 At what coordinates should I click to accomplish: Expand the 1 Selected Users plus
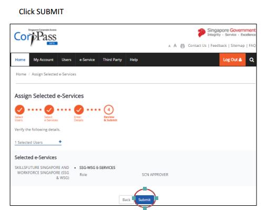click(60, 142)
